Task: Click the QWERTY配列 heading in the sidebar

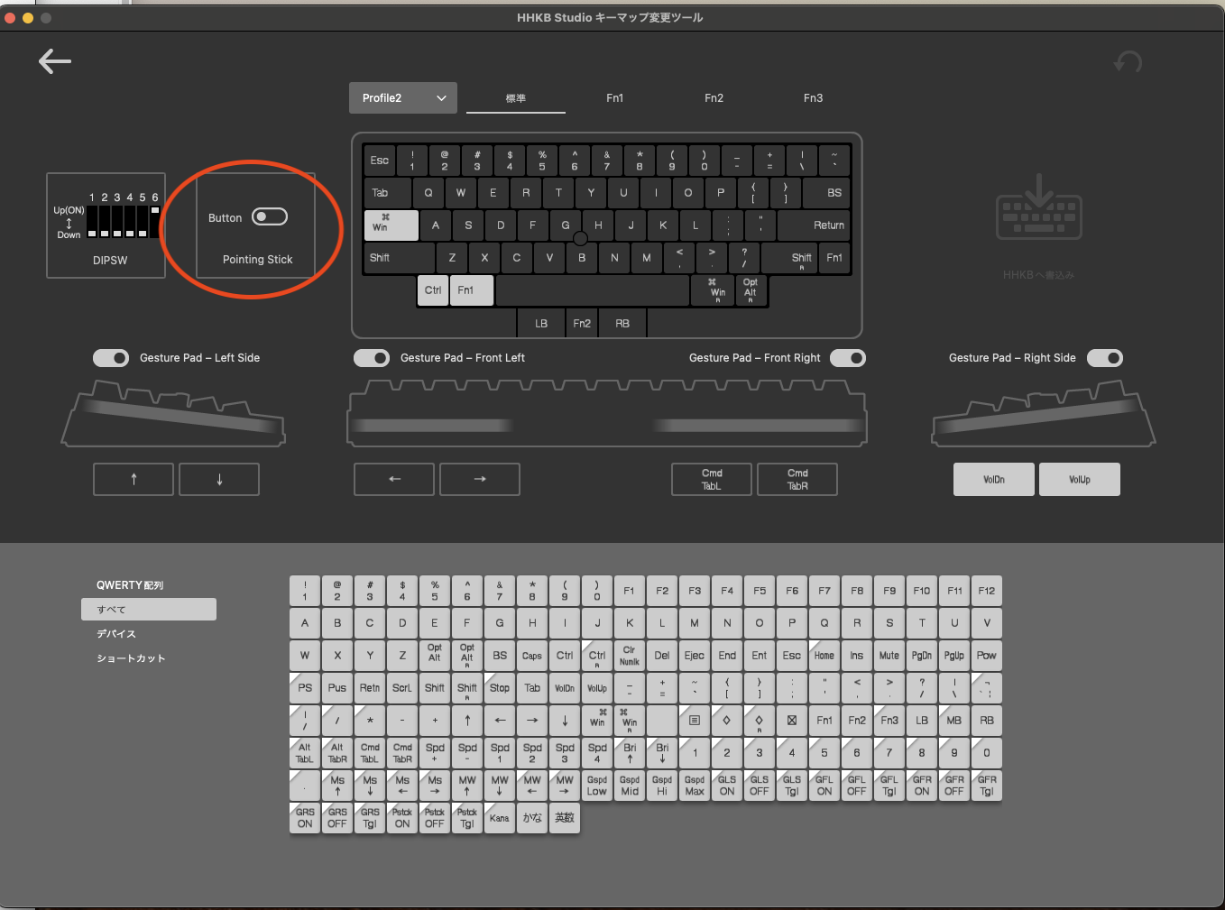Action: pos(130,585)
